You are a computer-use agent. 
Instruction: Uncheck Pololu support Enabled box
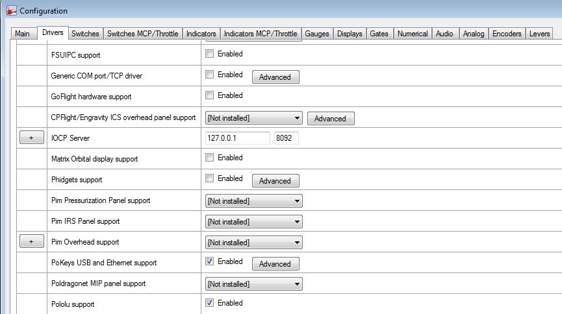209,303
